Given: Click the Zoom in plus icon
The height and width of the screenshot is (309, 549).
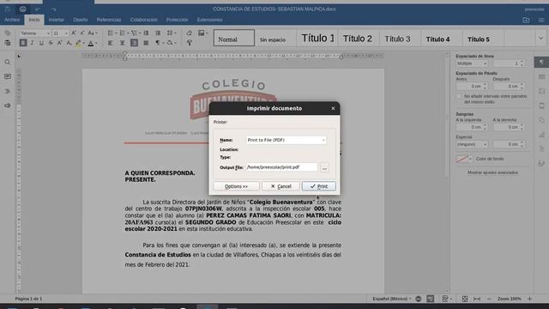Looking at the screenshot, I should pyautogui.click(x=530, y=299).
